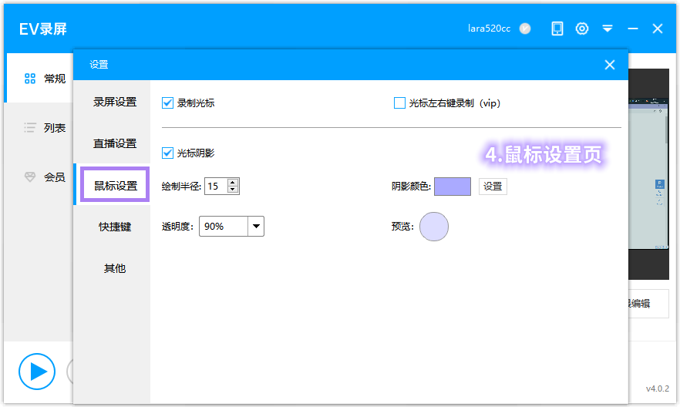Start recording with the play button
This screenshot has width=680, height=407.
pyautogui.click(x=36, y=372)
